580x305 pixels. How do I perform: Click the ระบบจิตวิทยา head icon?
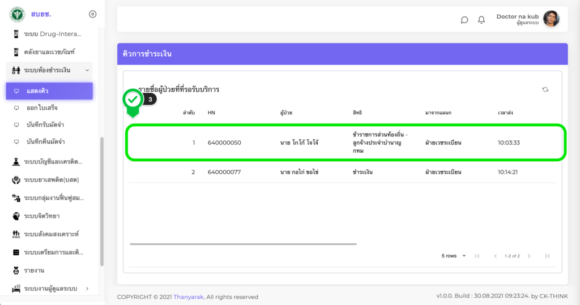click(x=16, y=216)
